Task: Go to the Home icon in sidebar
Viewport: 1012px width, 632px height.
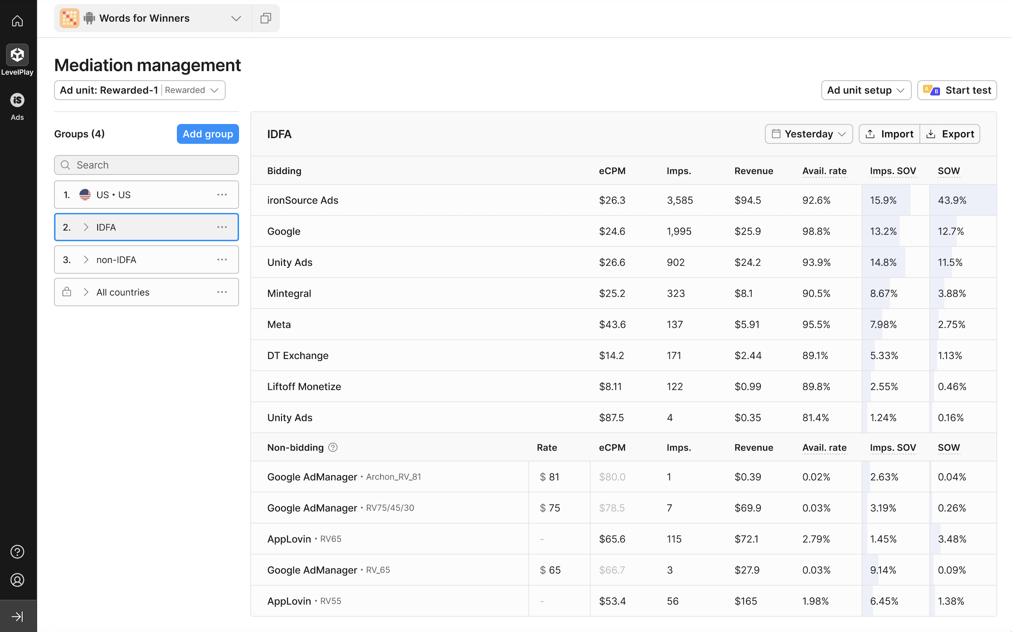Action: 17,20
